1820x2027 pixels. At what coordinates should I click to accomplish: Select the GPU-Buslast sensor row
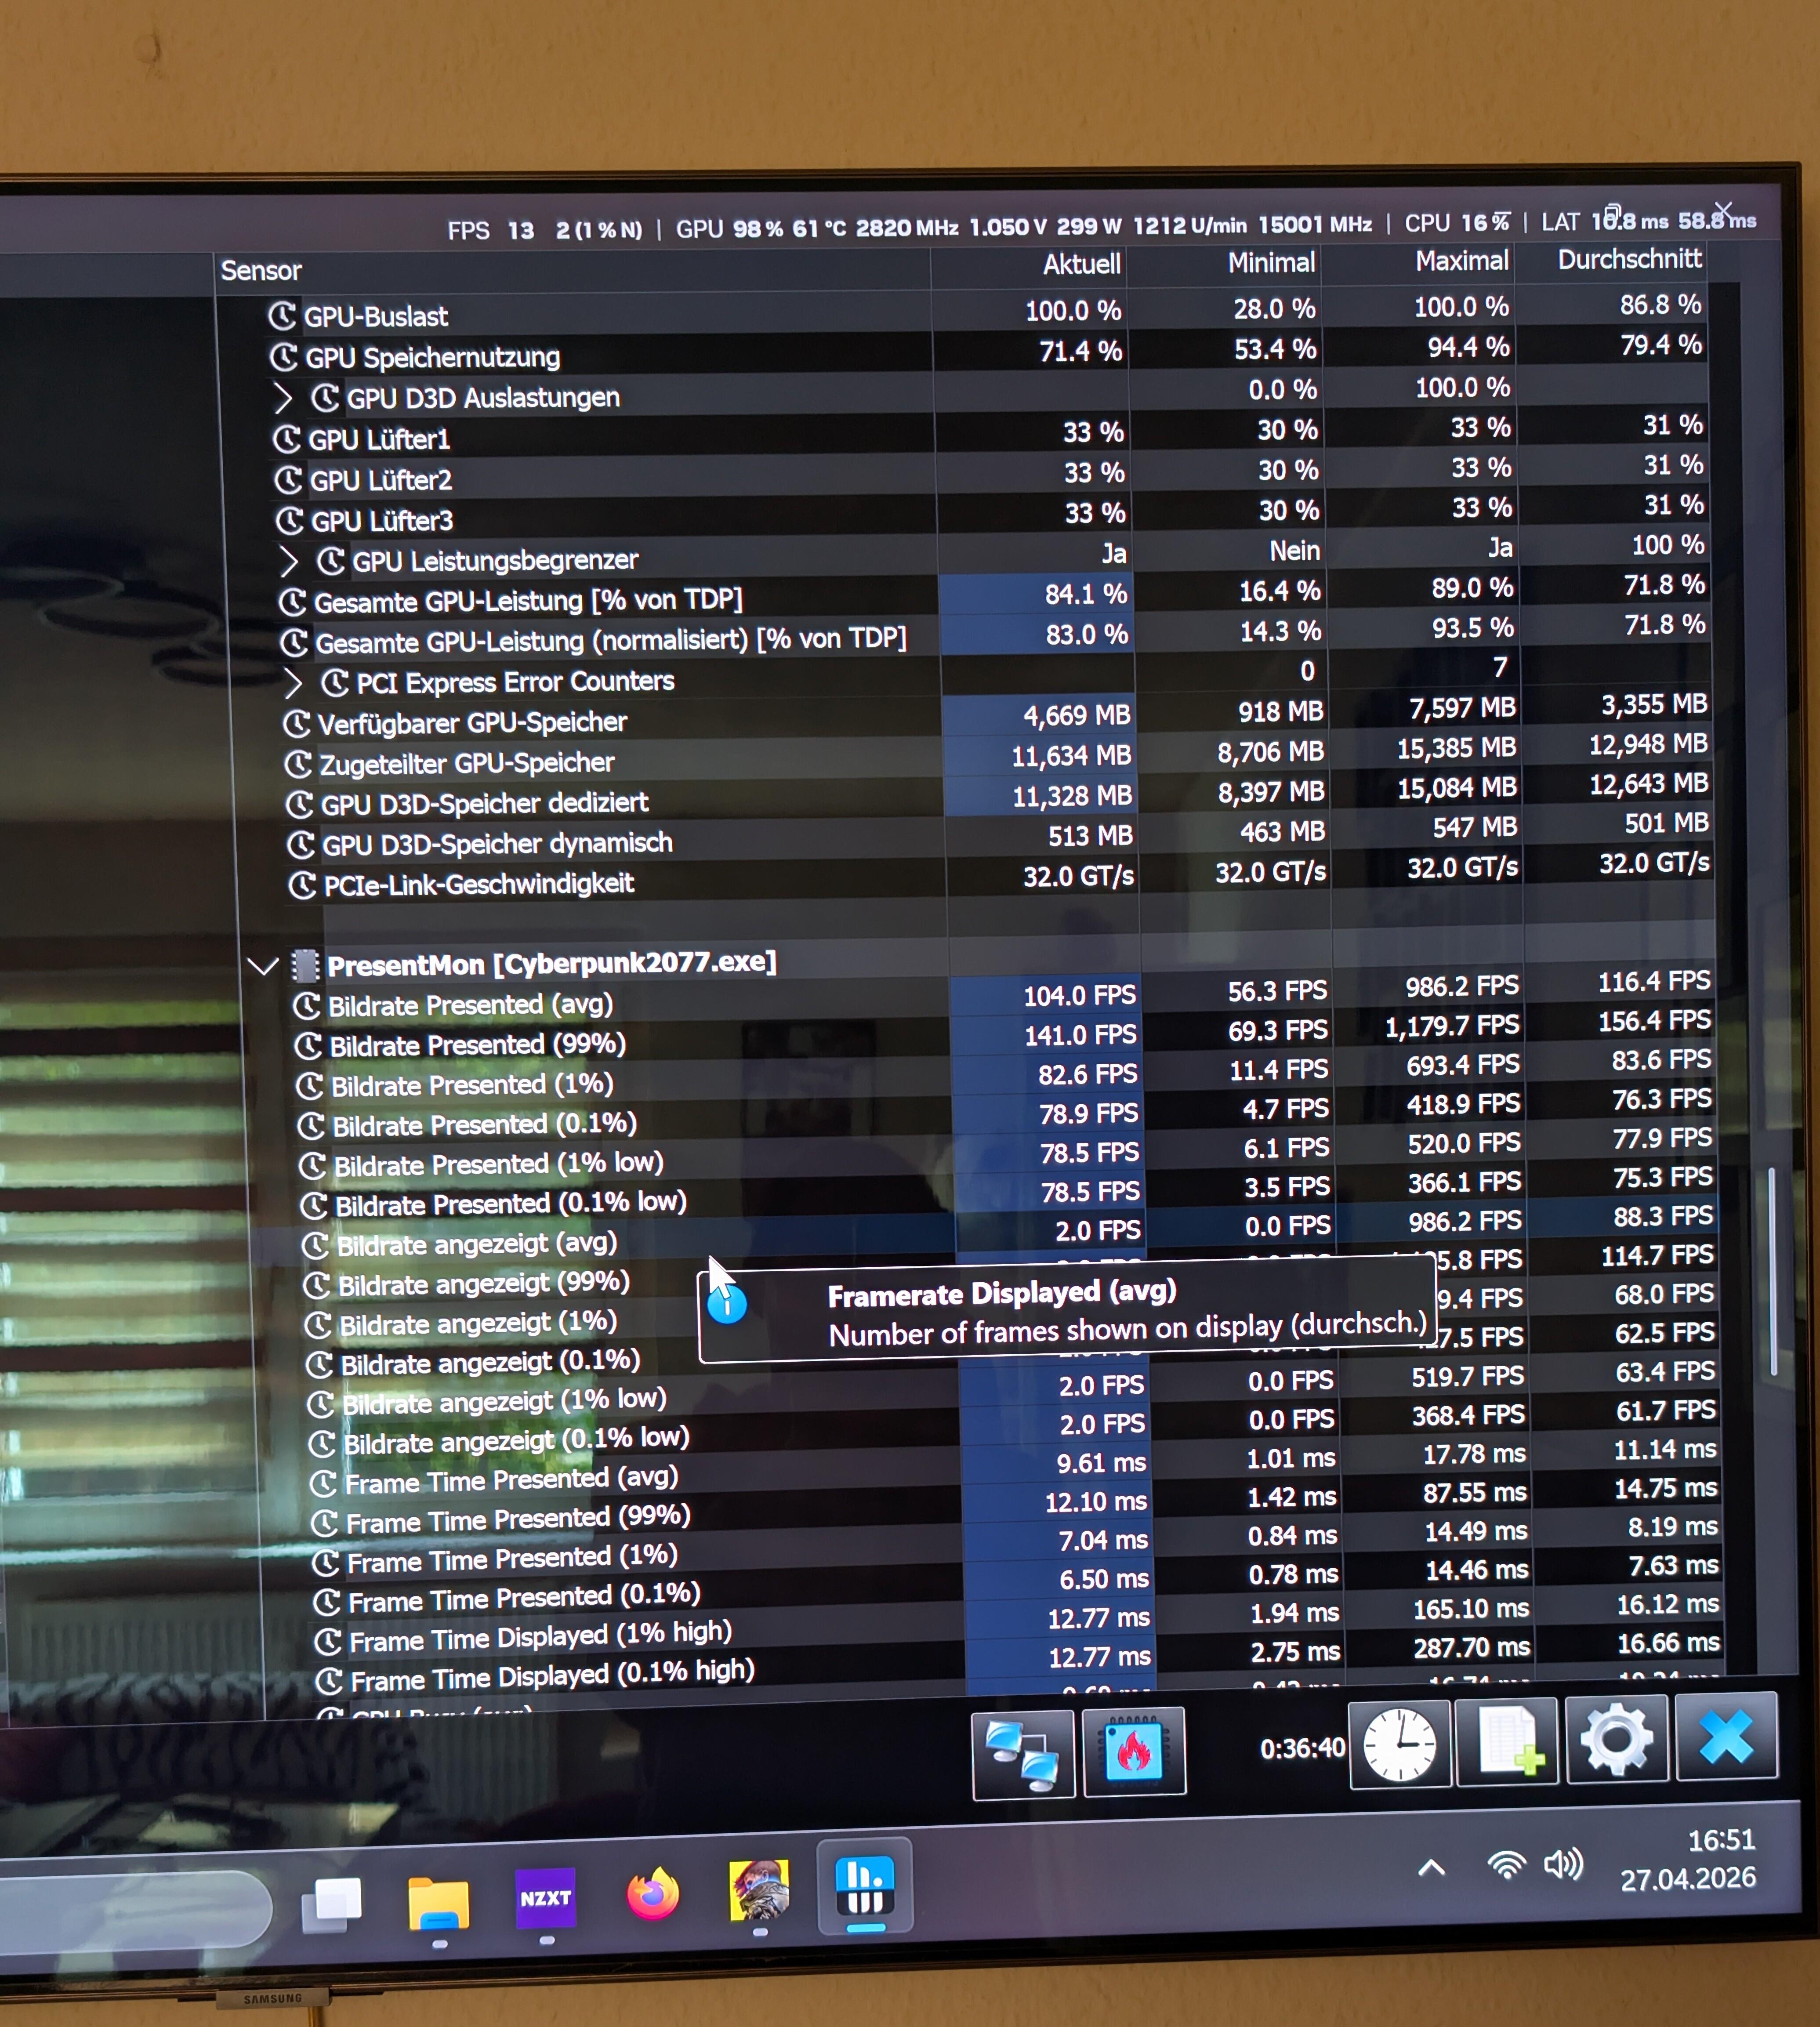pyautogui.click(x=376, y=317)
